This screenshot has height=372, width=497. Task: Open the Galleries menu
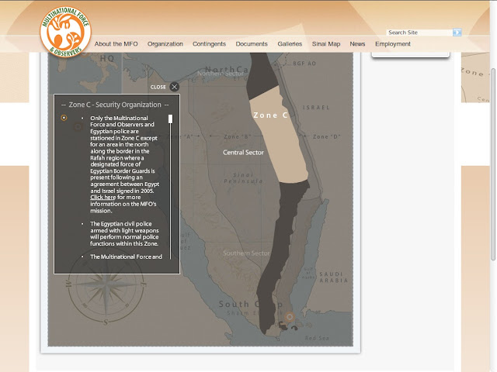coord(290,44)
